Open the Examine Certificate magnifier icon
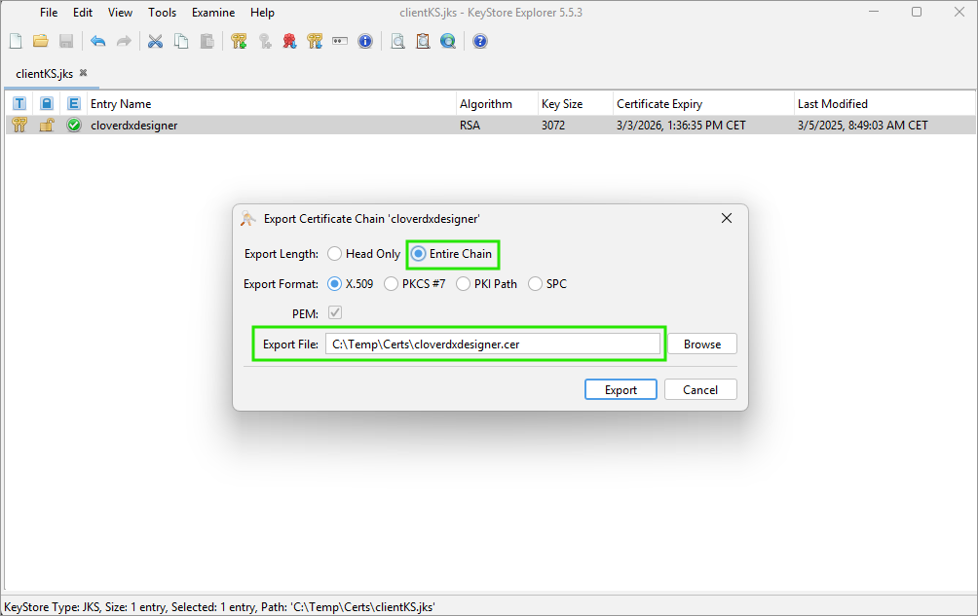This screenshot has width=978, height=616. [x=397, y=41]
